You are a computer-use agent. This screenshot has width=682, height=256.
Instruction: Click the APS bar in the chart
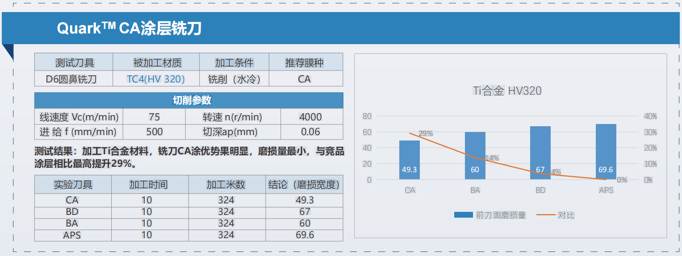pyautogui.click(x=606, y=152)
